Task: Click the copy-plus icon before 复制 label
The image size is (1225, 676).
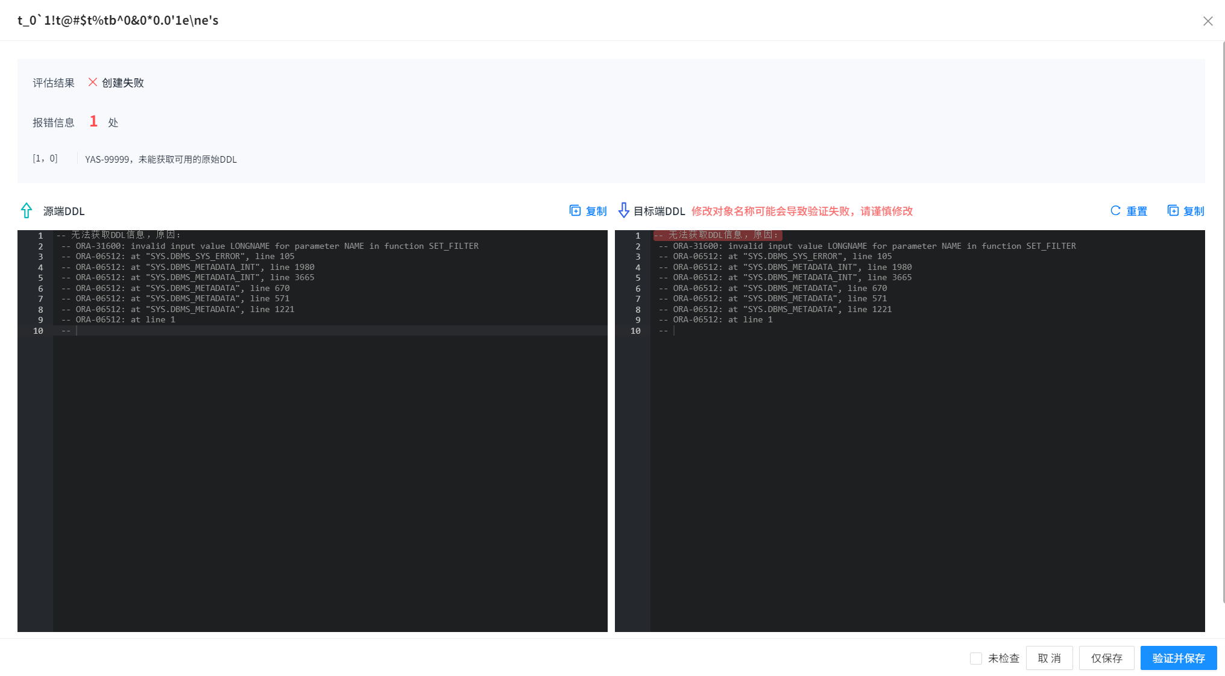Action: tap(576, 210)
